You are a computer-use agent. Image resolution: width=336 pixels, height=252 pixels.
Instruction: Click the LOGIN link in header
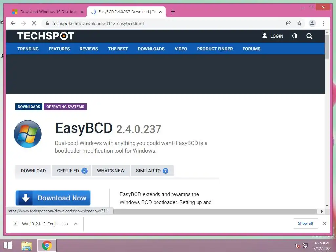click(x=273, y=36)
